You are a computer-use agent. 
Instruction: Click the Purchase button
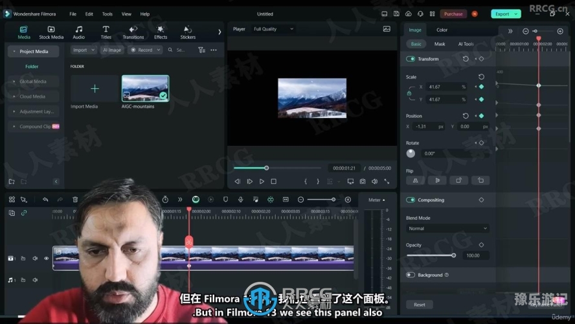coord(453,14)
